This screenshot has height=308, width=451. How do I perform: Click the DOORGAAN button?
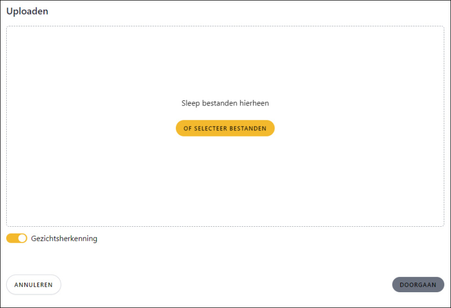418,285
